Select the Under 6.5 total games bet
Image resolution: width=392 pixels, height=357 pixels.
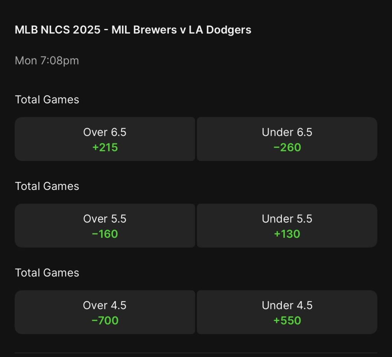287,139
